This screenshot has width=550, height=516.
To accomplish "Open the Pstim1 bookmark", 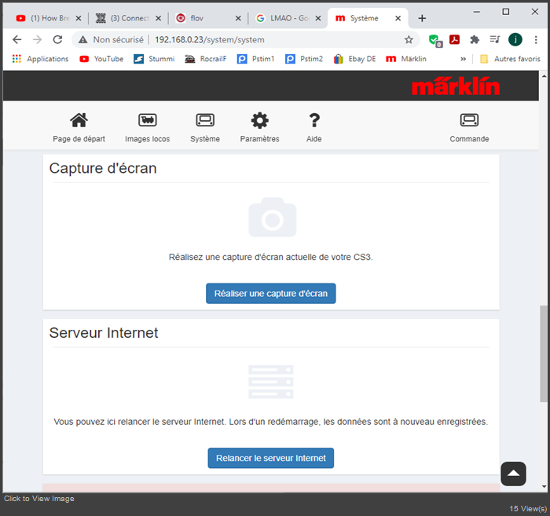I will tap(255, 59).
